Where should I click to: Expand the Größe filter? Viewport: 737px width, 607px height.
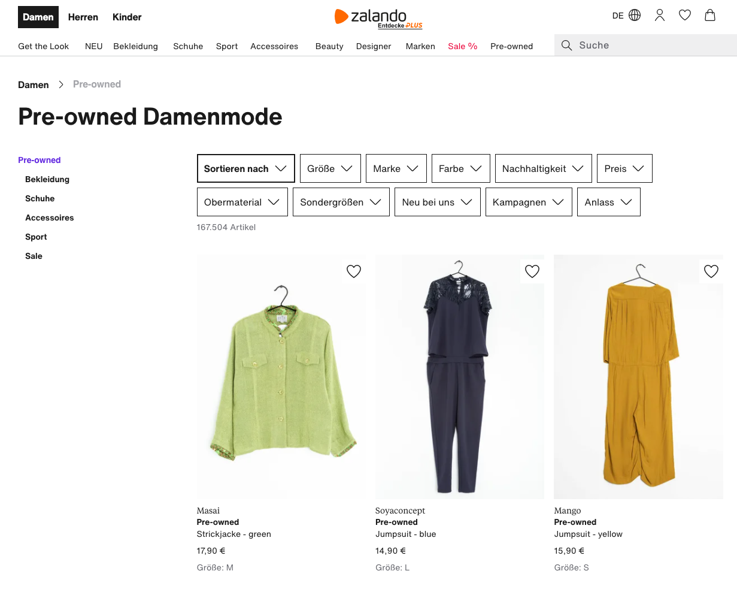pyautogui.click(x=330, y=168)
